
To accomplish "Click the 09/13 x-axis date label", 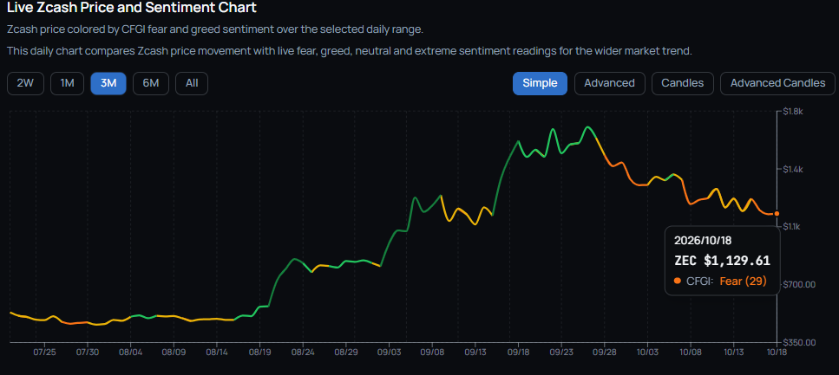I will tap(475, 352).
